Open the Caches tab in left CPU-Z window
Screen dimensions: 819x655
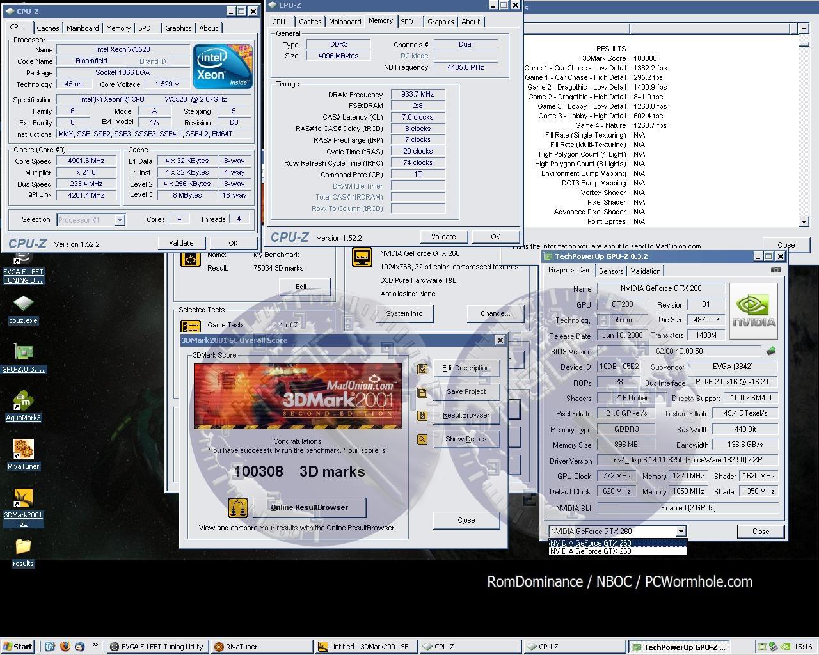coord(47,28)
